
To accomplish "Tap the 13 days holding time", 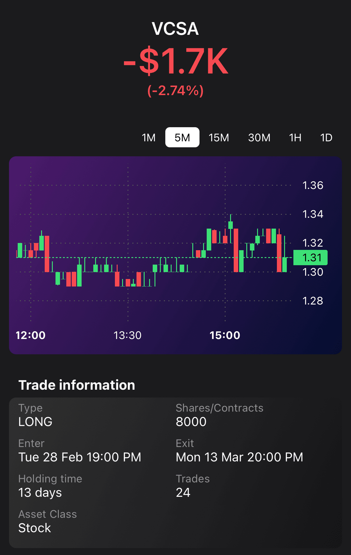I will coord(40,493).
